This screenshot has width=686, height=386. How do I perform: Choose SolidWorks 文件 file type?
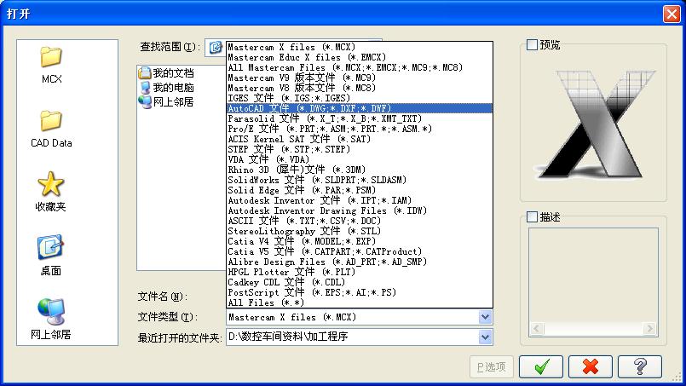click(x=360, y=180)
